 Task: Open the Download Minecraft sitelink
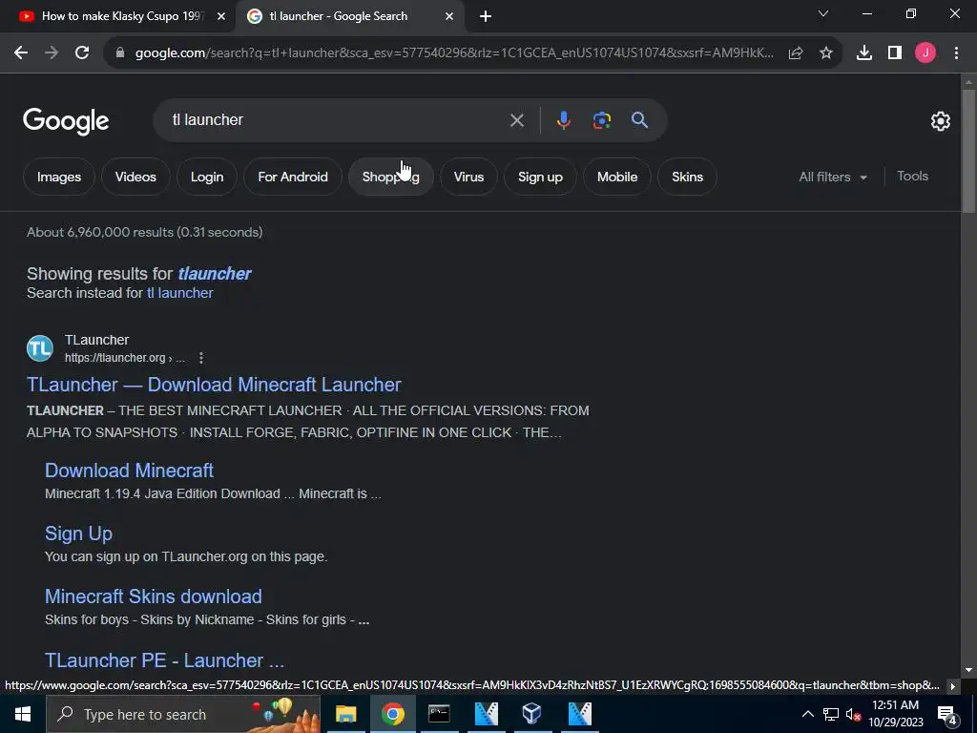pyautogui.click(x=129, y=471)
